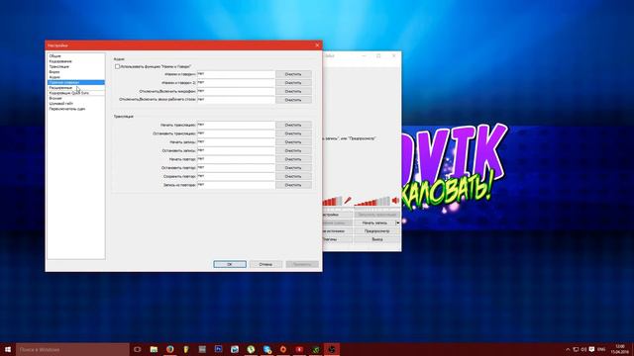Click Применить in the settings dialog
The image size is (634, 356).
302,264
